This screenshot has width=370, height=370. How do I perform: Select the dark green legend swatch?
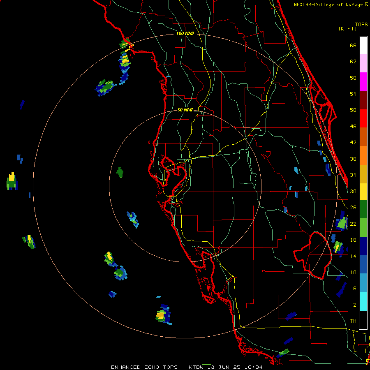[x=363, y=209]
